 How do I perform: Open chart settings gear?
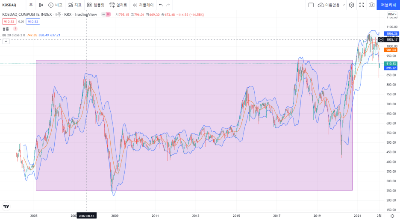pyautogui.click(x=352, y=5)
